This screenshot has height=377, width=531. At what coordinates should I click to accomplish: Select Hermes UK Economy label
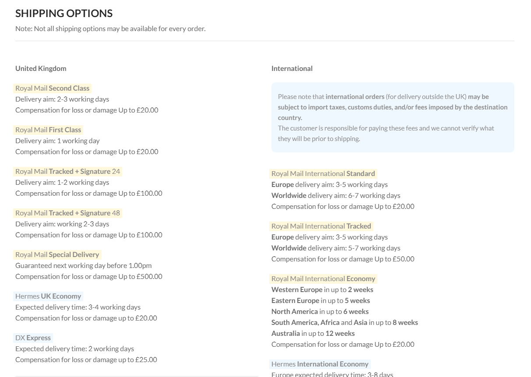48,296
